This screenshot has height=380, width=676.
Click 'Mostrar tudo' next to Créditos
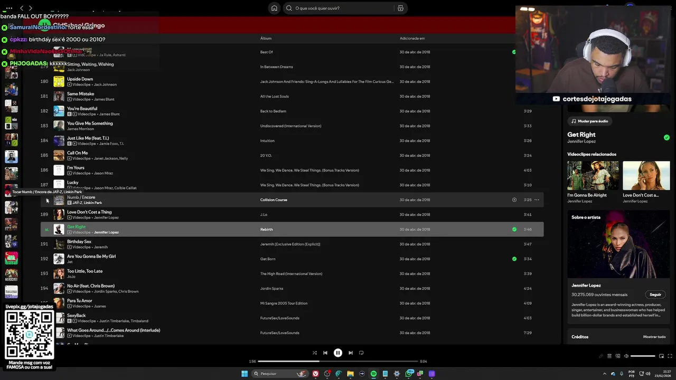(x=654, y=337)
